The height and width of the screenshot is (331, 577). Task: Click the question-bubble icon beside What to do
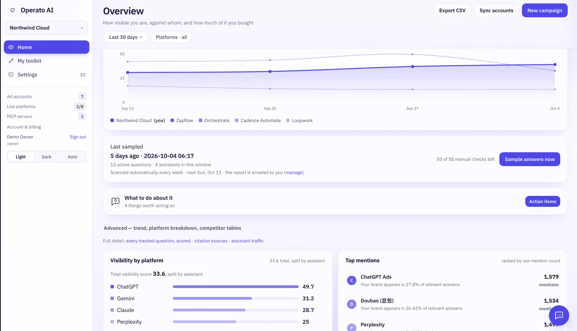coord(115,201)
